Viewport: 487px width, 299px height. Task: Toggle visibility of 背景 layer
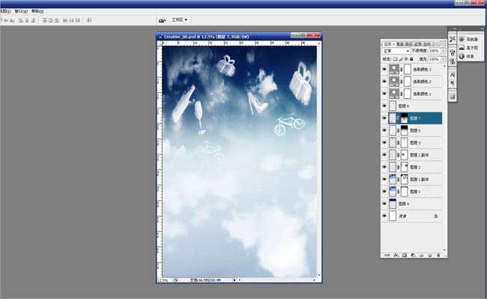click(x=384, y=216)
